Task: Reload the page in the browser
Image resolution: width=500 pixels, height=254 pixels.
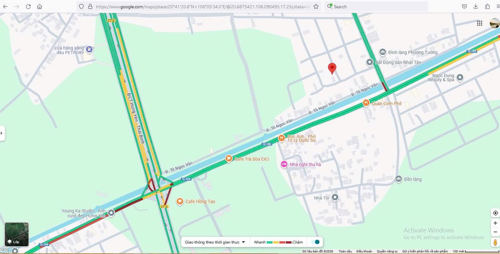Action: point(28,6)
